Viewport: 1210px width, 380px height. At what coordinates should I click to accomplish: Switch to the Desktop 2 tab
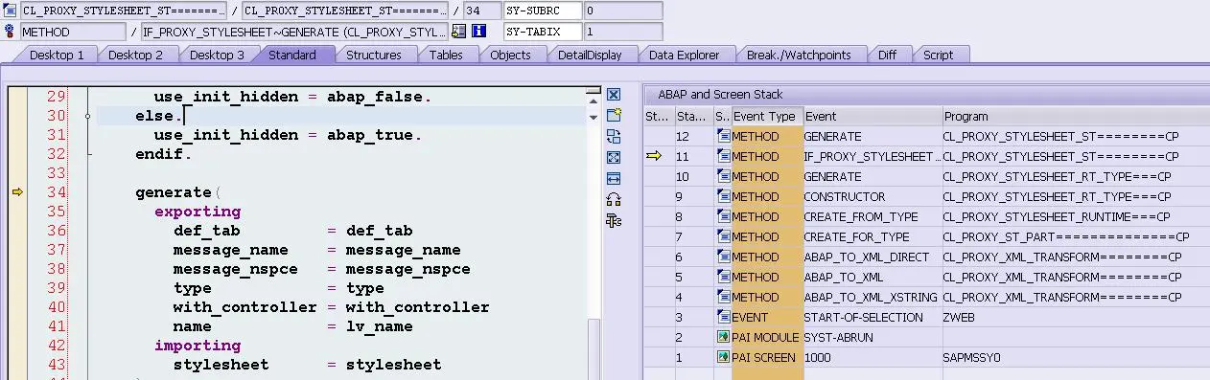click(135, 55)
